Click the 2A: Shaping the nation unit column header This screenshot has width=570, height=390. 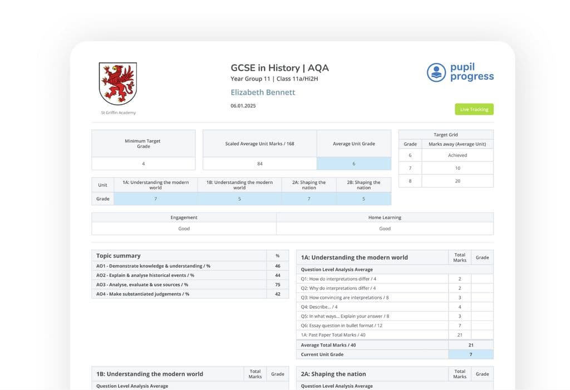click(x=308, y=185)
